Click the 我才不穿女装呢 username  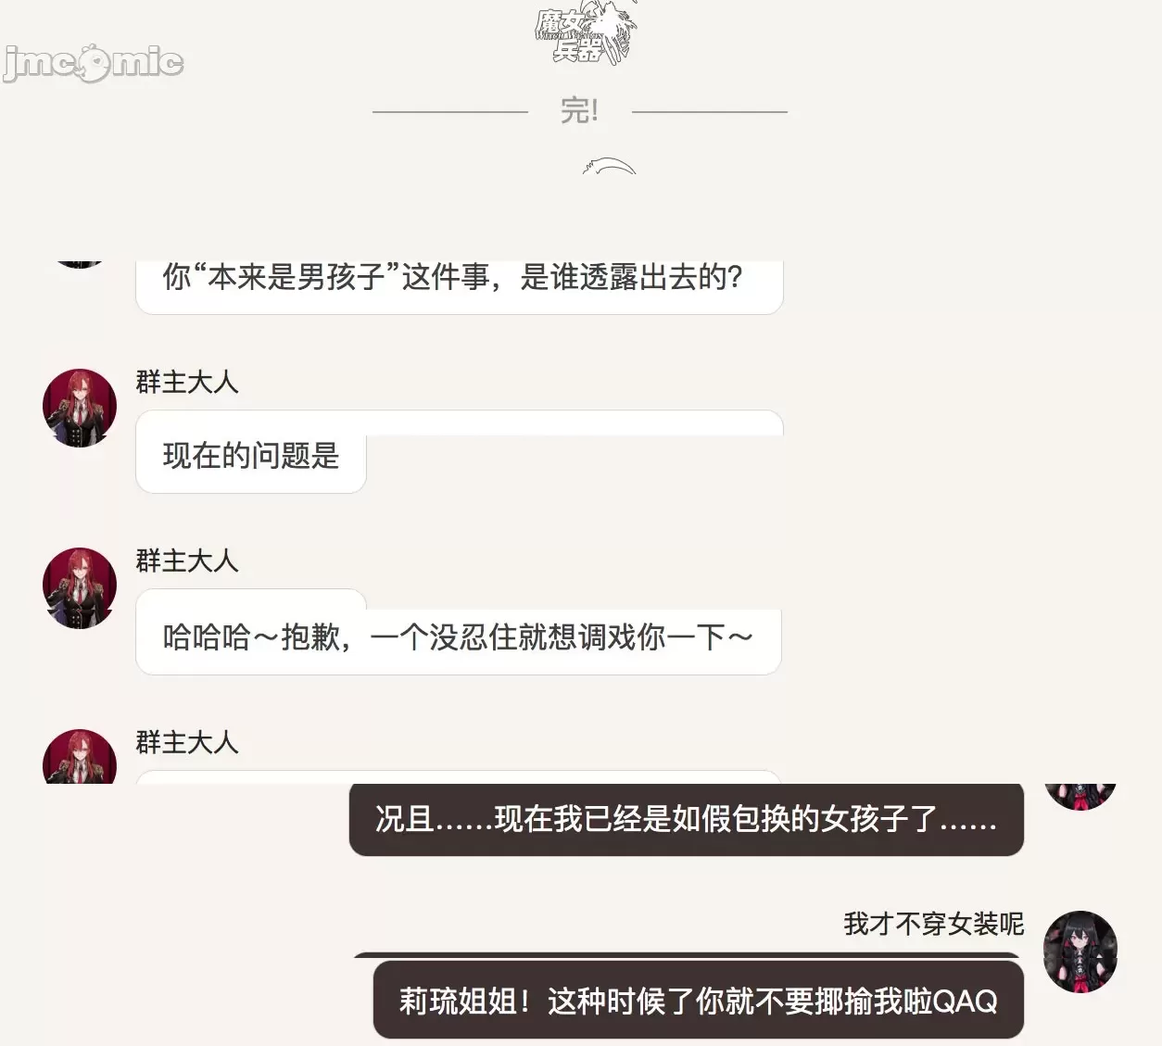(x=933, y=924)
